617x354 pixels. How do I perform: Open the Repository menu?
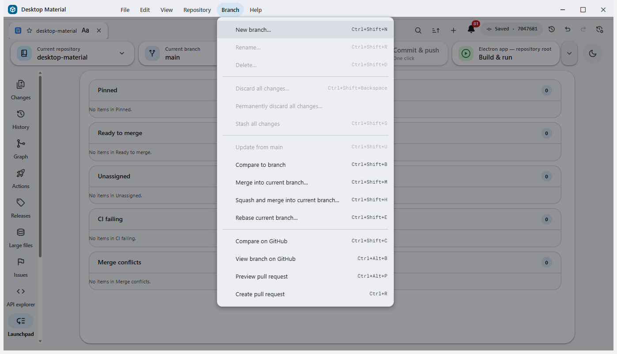197,10
